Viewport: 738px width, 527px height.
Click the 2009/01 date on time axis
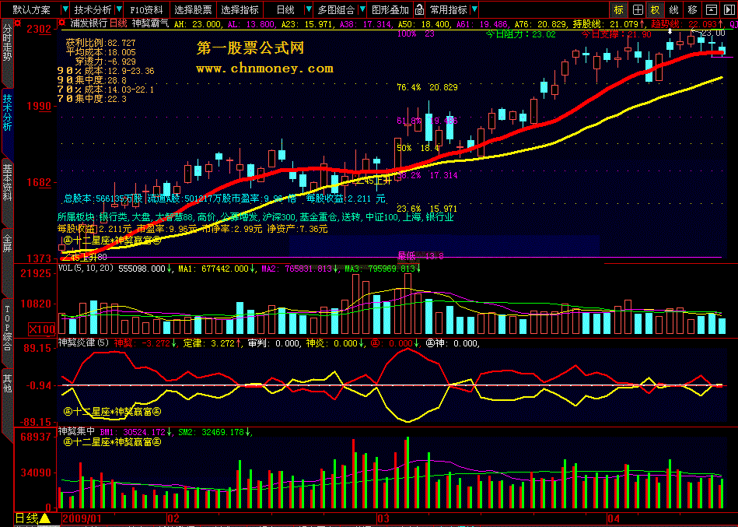(x=82, y=518)
